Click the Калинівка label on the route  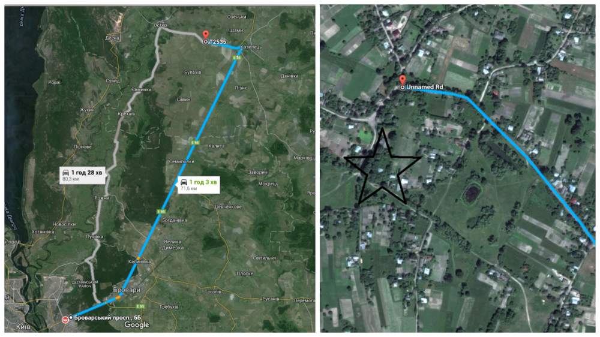(140, 261)
